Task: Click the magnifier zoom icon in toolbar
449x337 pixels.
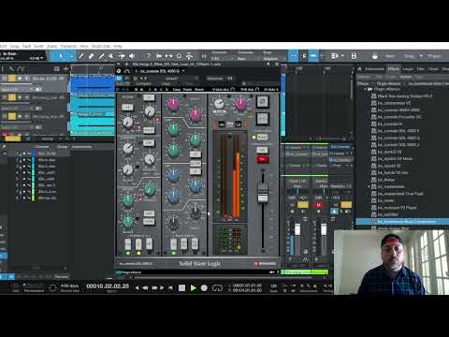Action: [179, 56]
